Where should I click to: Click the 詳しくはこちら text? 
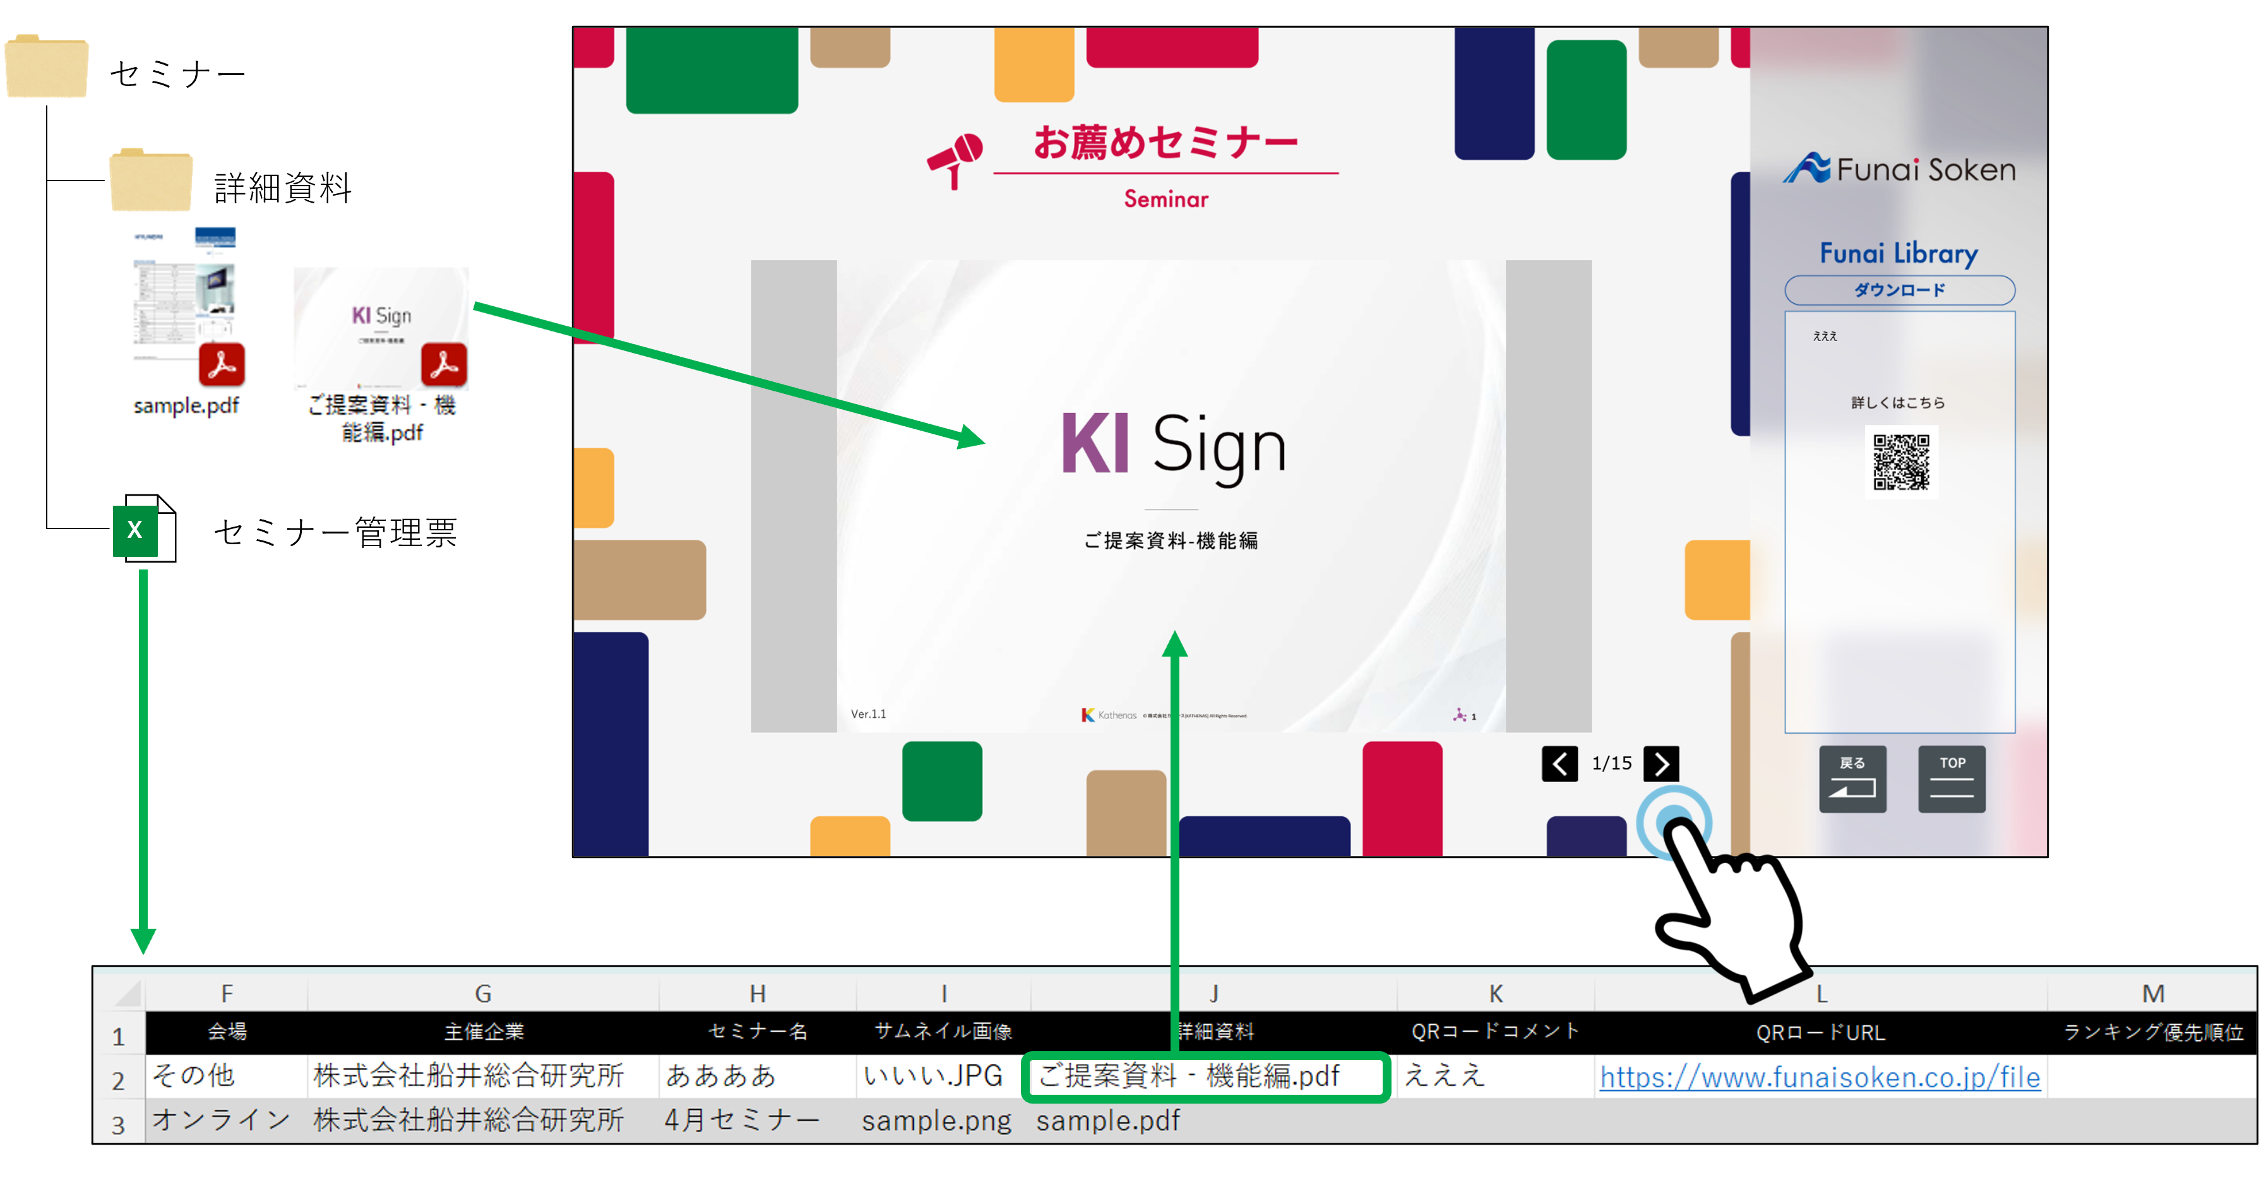(x=1898, y=402)
